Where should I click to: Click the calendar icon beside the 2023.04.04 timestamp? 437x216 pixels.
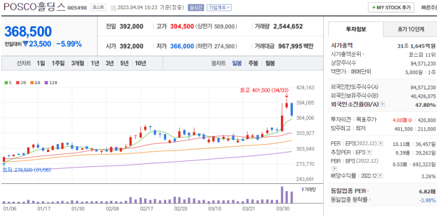pyautogui.click(x=114, y=8)
